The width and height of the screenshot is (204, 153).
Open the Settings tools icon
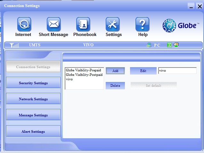113,24
